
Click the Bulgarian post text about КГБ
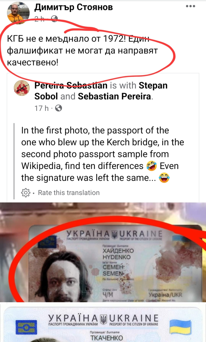tap(82, 51)
